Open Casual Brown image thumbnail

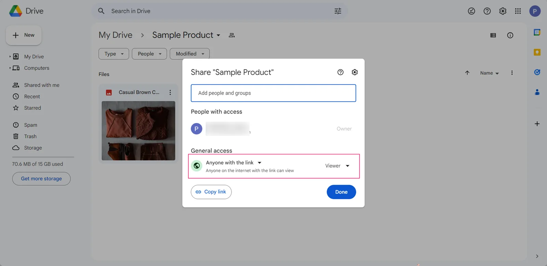(138, 131)
